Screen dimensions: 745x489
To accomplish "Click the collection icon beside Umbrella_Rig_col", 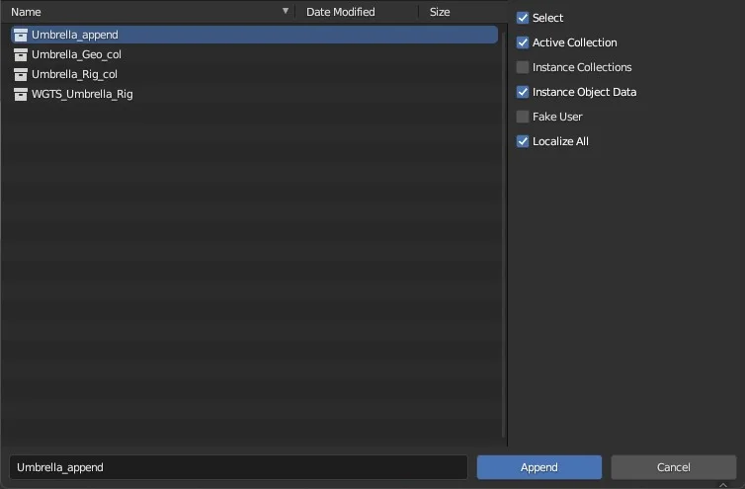I will tap(20, 74).
